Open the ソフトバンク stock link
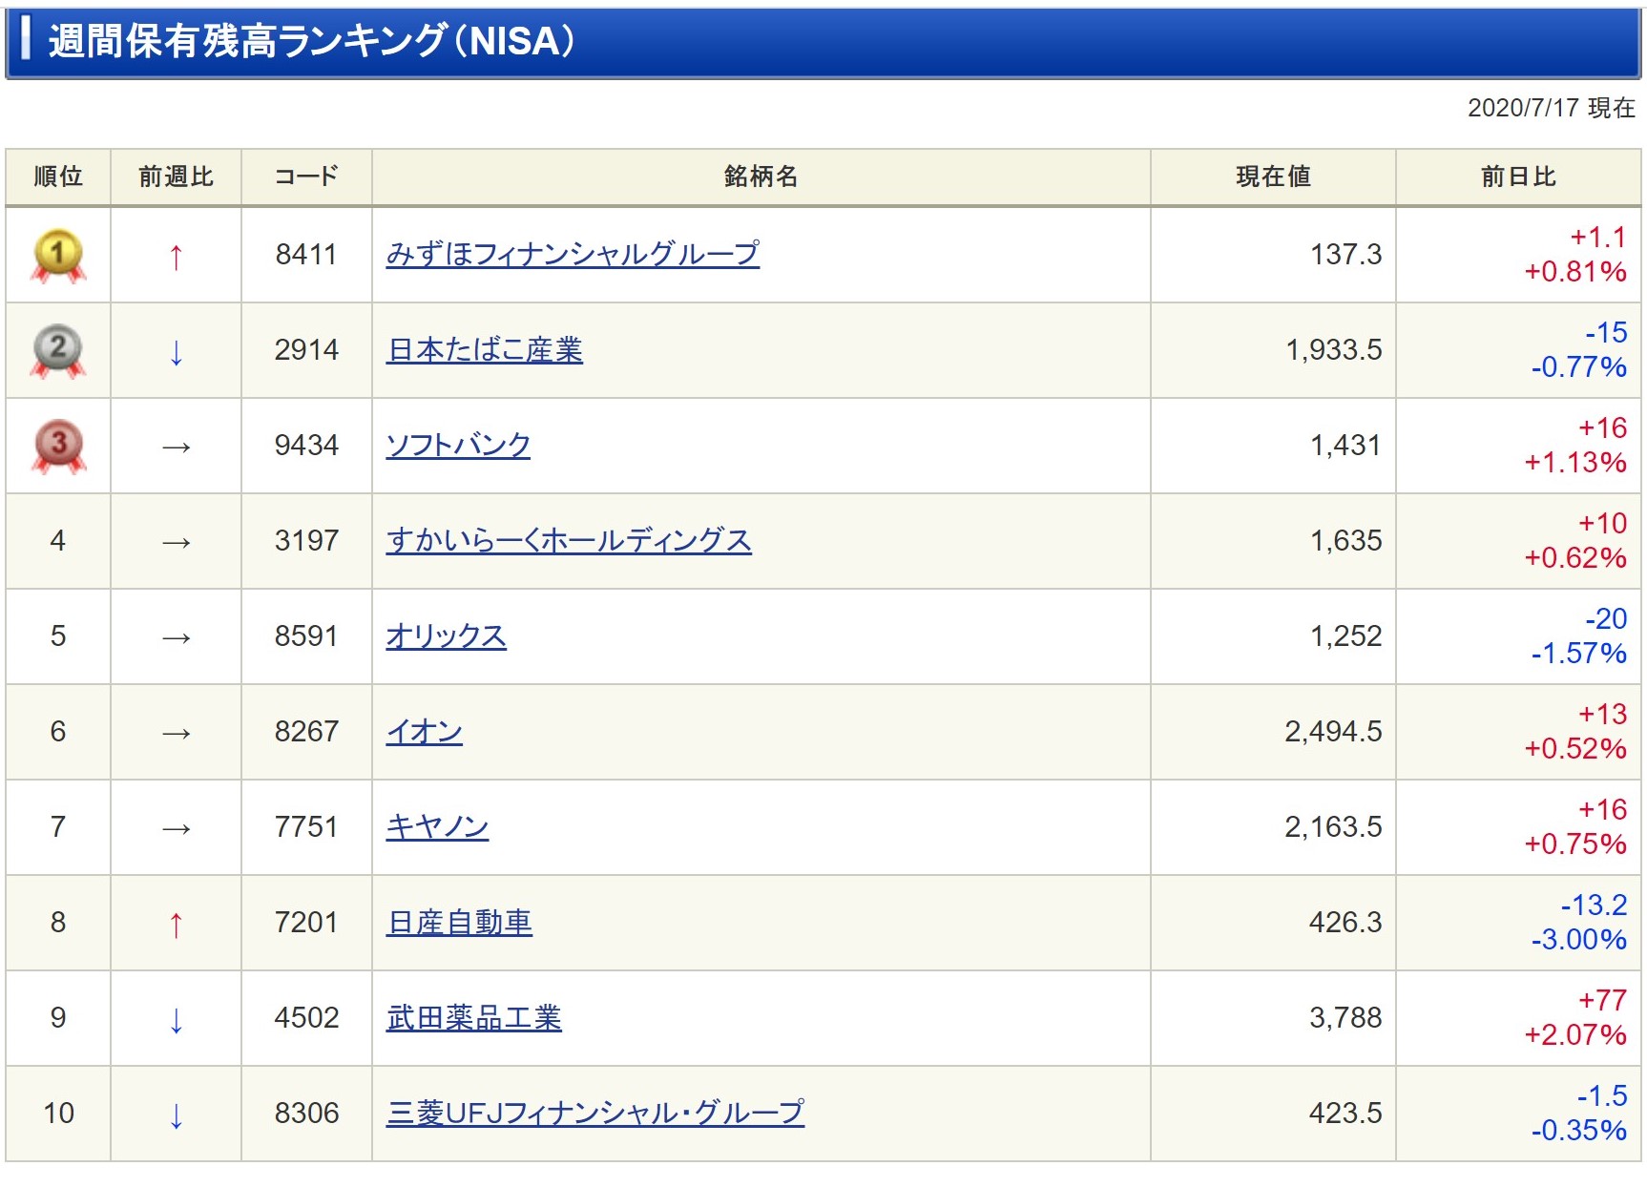1647x1187 pixels. pos(458,445)
